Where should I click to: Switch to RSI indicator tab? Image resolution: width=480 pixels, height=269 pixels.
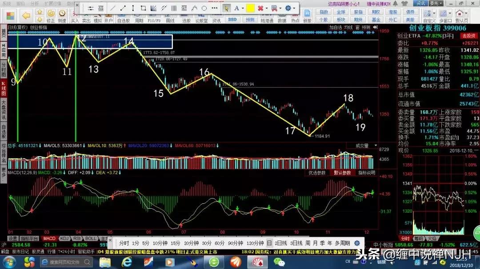pos(76,238)
